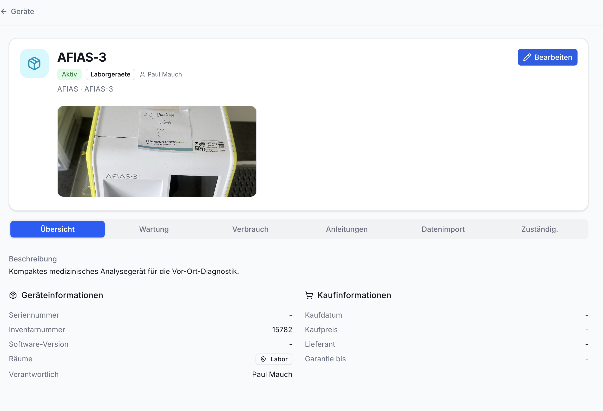Click the Beschreibung heading
Image resolution: width=603 pixels, height=411 pixels.
(33, 259)
